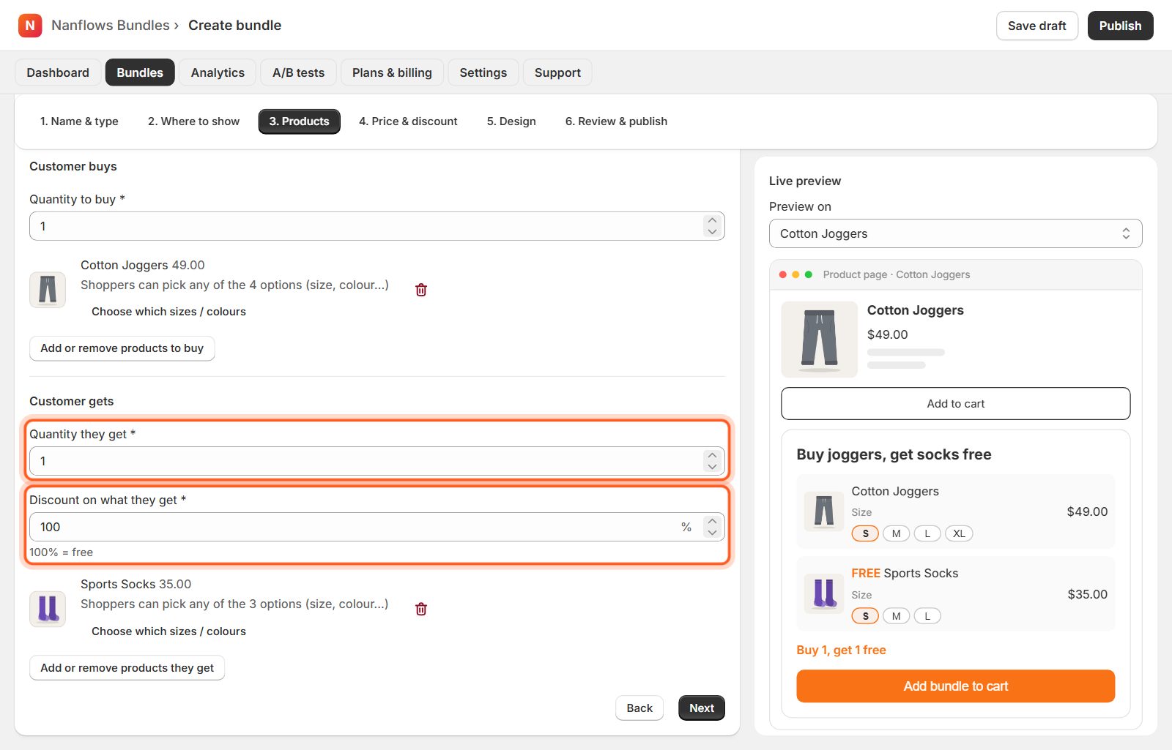Click Add or remove products they get

coord(127,668)
